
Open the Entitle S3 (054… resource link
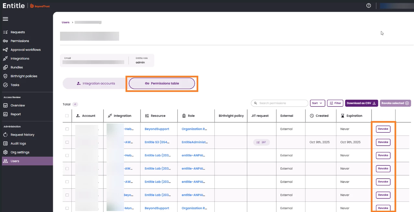[x=157, y=142]
